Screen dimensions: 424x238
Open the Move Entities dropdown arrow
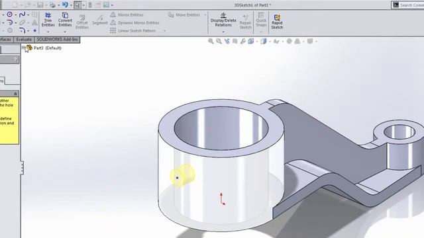205,15
